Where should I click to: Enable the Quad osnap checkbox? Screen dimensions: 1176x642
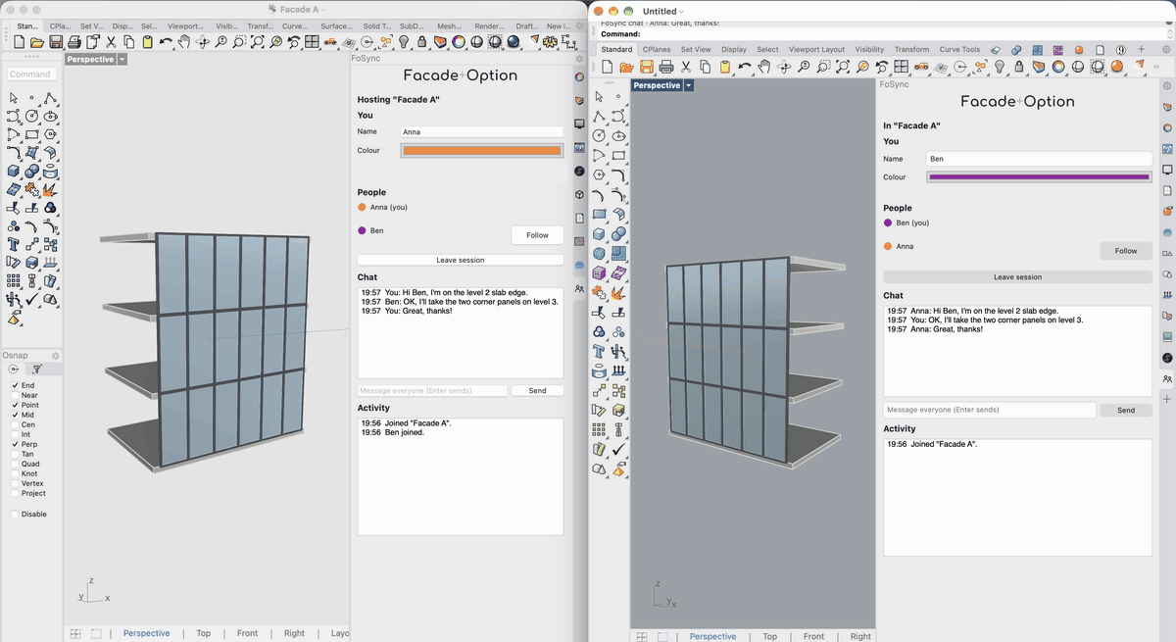tap(15, 464)
